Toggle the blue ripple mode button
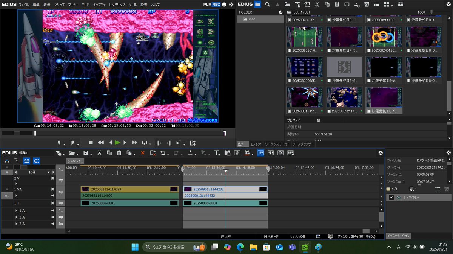This screenshot has height=254, width=453. [x=36, y=161]
